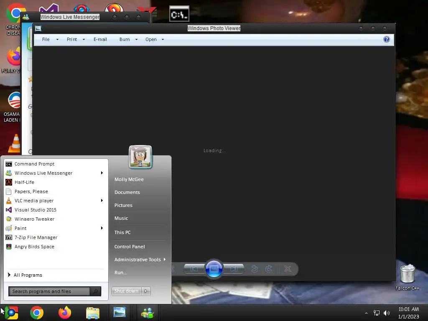Open Firefox from taskbar
The width and height of the screenshot is (428, 321).
[x=65, y=313]
